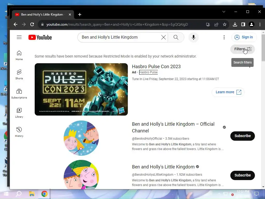Open Chrome downloads icon

click(x=235, y=25)
